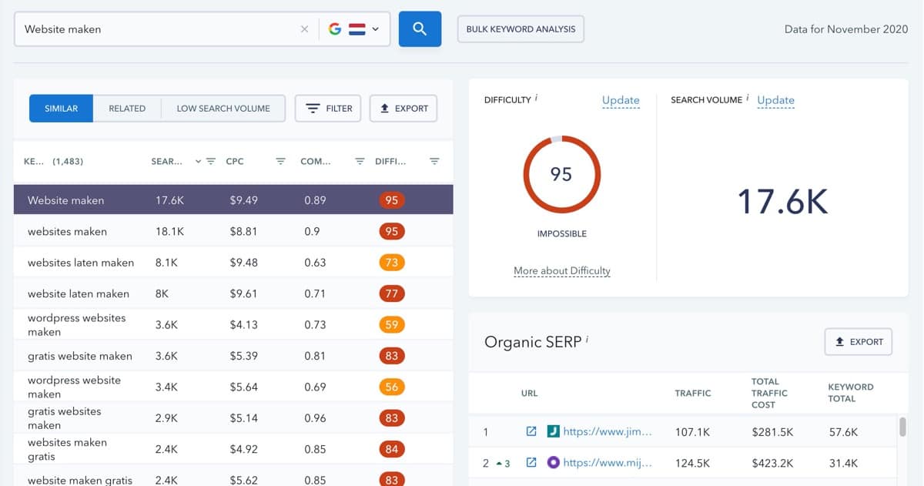Export the keyword list
The width and height of the screenshot is (924, 486).
403,109
